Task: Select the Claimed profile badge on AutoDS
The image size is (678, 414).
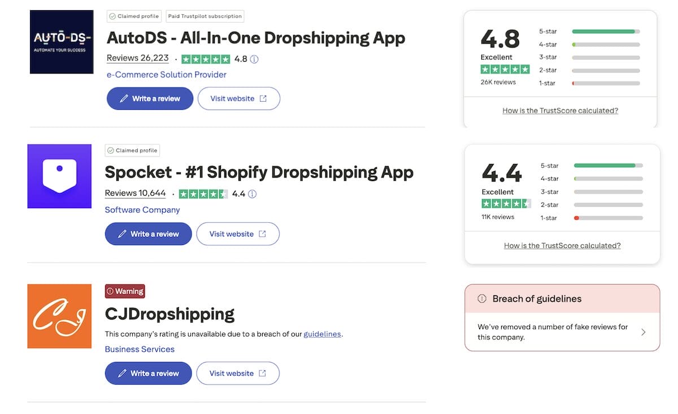Action: click(x=134, y=16)
